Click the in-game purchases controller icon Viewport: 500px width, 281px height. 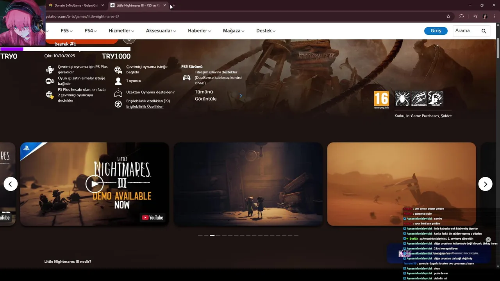tap(50, 81)
